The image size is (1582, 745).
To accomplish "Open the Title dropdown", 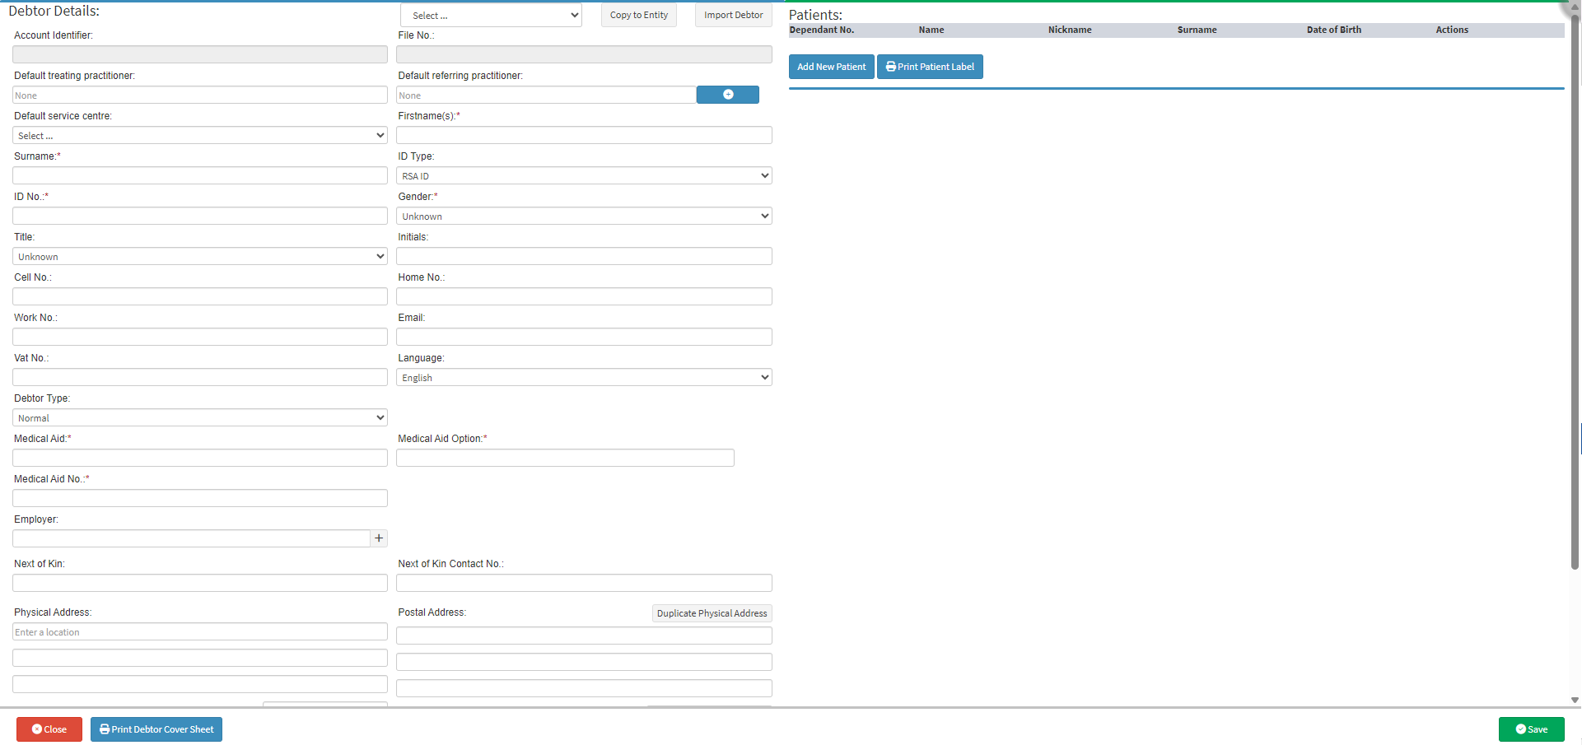I will (x=200, y=256).
